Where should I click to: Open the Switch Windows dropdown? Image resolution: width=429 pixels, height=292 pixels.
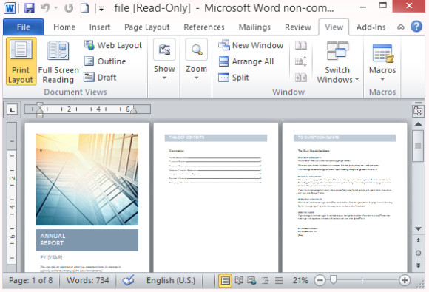(337, 62)
